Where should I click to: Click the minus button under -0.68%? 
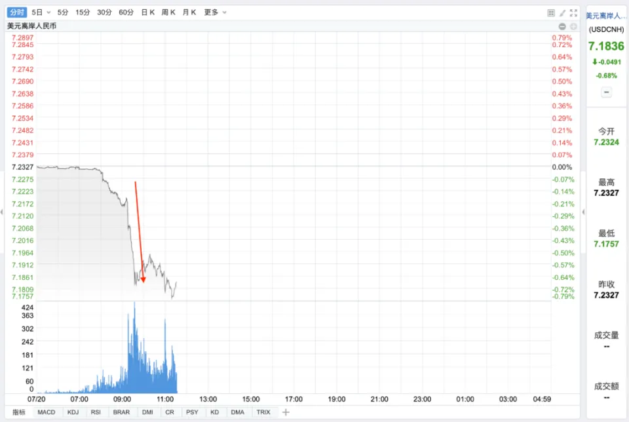pyautogui.click(x=606, y=92)
